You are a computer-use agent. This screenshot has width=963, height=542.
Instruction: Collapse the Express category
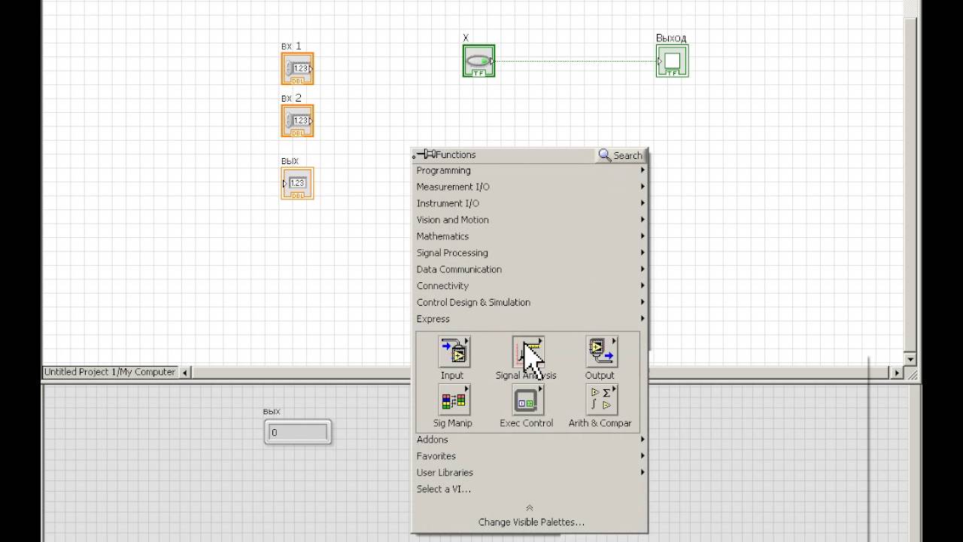[530, 319]
